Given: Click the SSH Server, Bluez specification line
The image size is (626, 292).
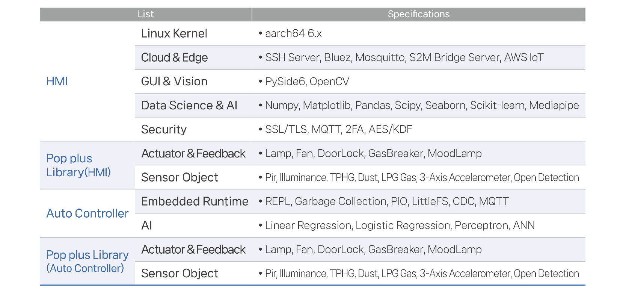Looking at the screenshot, I should (x=404, y=57).
